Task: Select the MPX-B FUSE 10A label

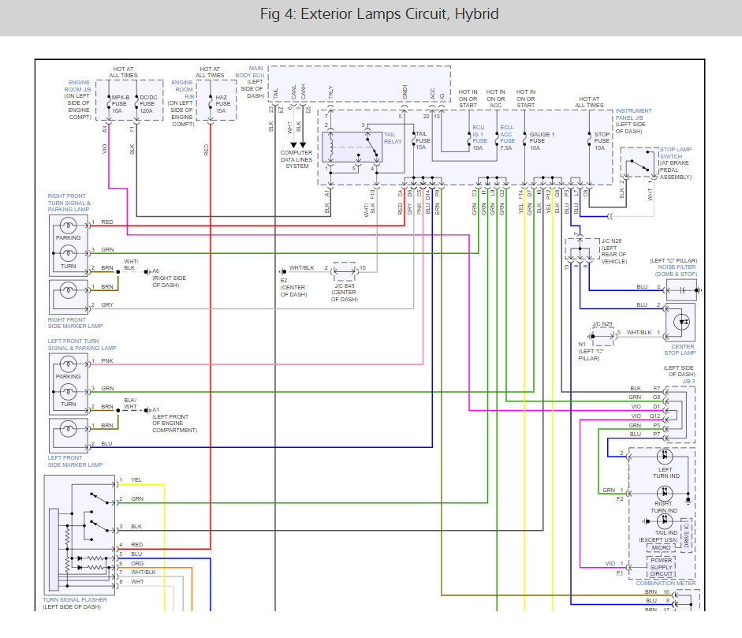Action: tap(120, 104)
